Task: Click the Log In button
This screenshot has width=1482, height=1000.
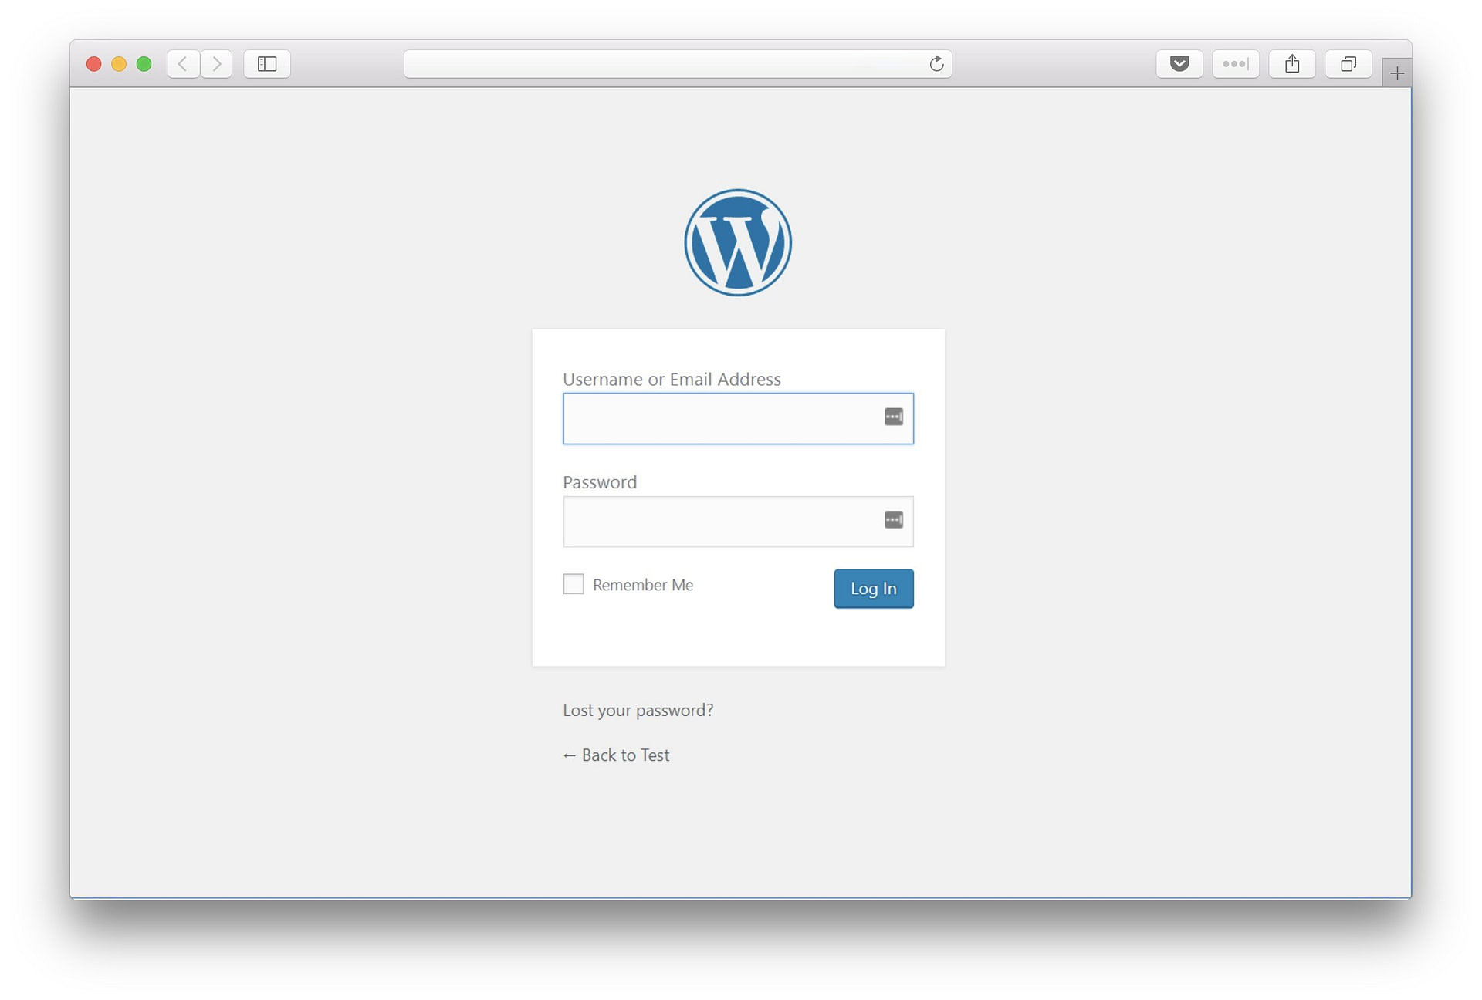Action: (874, 589)
